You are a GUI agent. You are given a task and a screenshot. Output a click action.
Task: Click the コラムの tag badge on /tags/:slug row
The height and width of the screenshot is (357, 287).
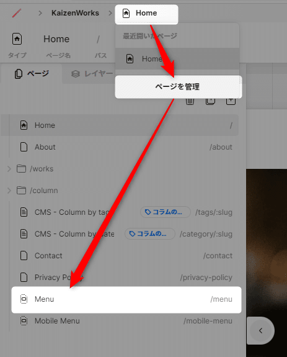(x=166, y=212)
